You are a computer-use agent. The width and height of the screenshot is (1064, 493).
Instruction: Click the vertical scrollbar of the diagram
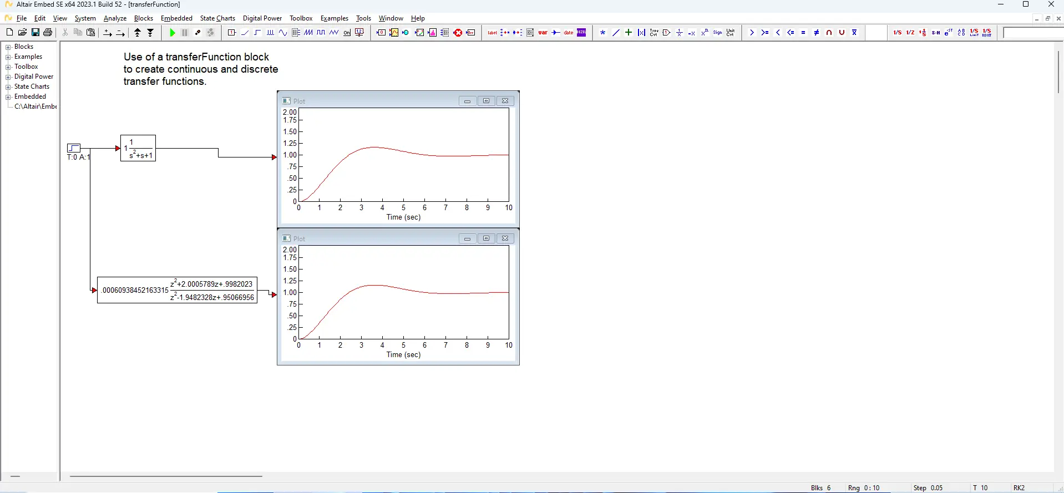[1058, 72]
